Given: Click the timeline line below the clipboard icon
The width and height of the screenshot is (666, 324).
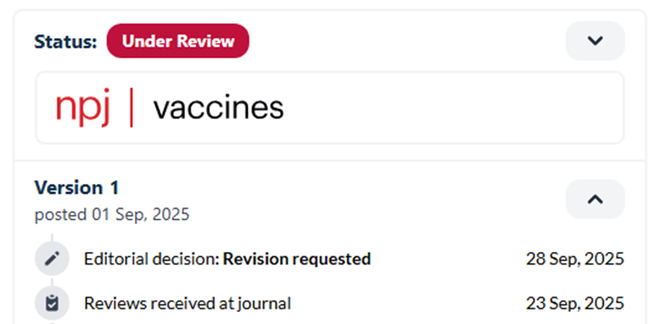Looking at the screenshot, I should [52, 320].
